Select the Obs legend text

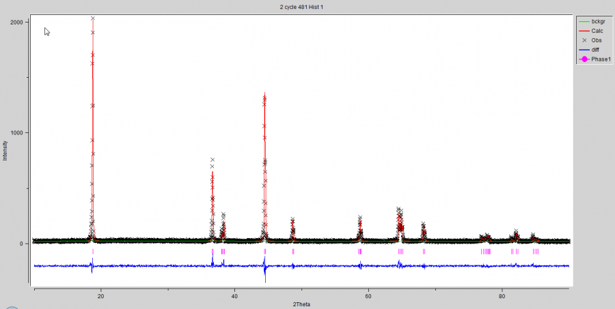[x=597, y=40]
